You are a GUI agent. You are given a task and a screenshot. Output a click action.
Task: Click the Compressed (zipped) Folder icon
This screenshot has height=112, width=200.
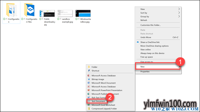(89, 109)
